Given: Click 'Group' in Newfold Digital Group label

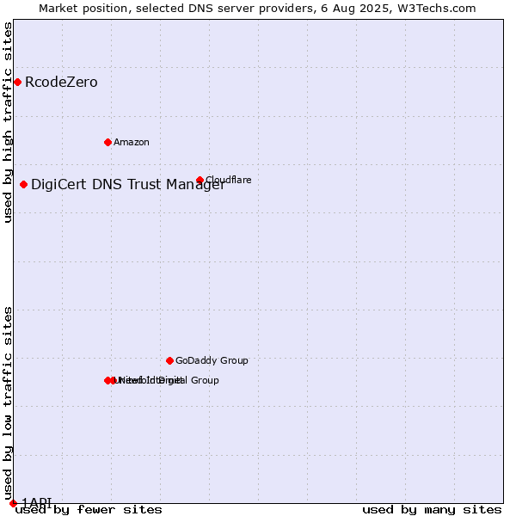Looking at the screenshot, I should (x=205, y=380).
